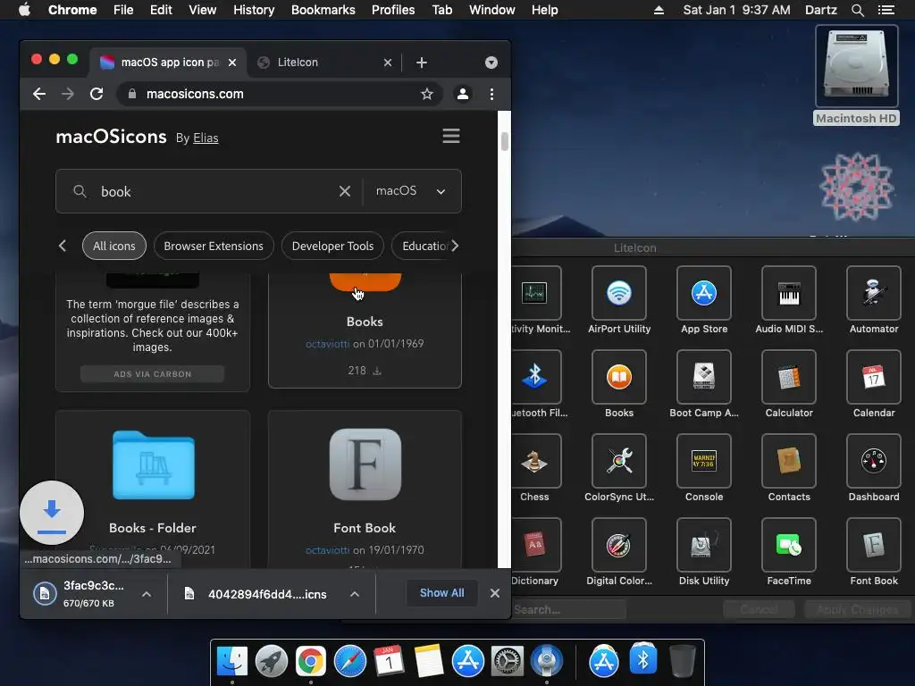Select the Font Book icon in LiteIcon
915x686 pixels.
coord(874,545)
